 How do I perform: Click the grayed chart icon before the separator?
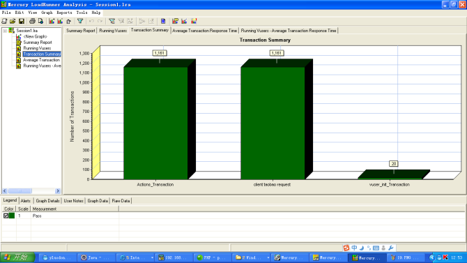(x=130, y=21)
